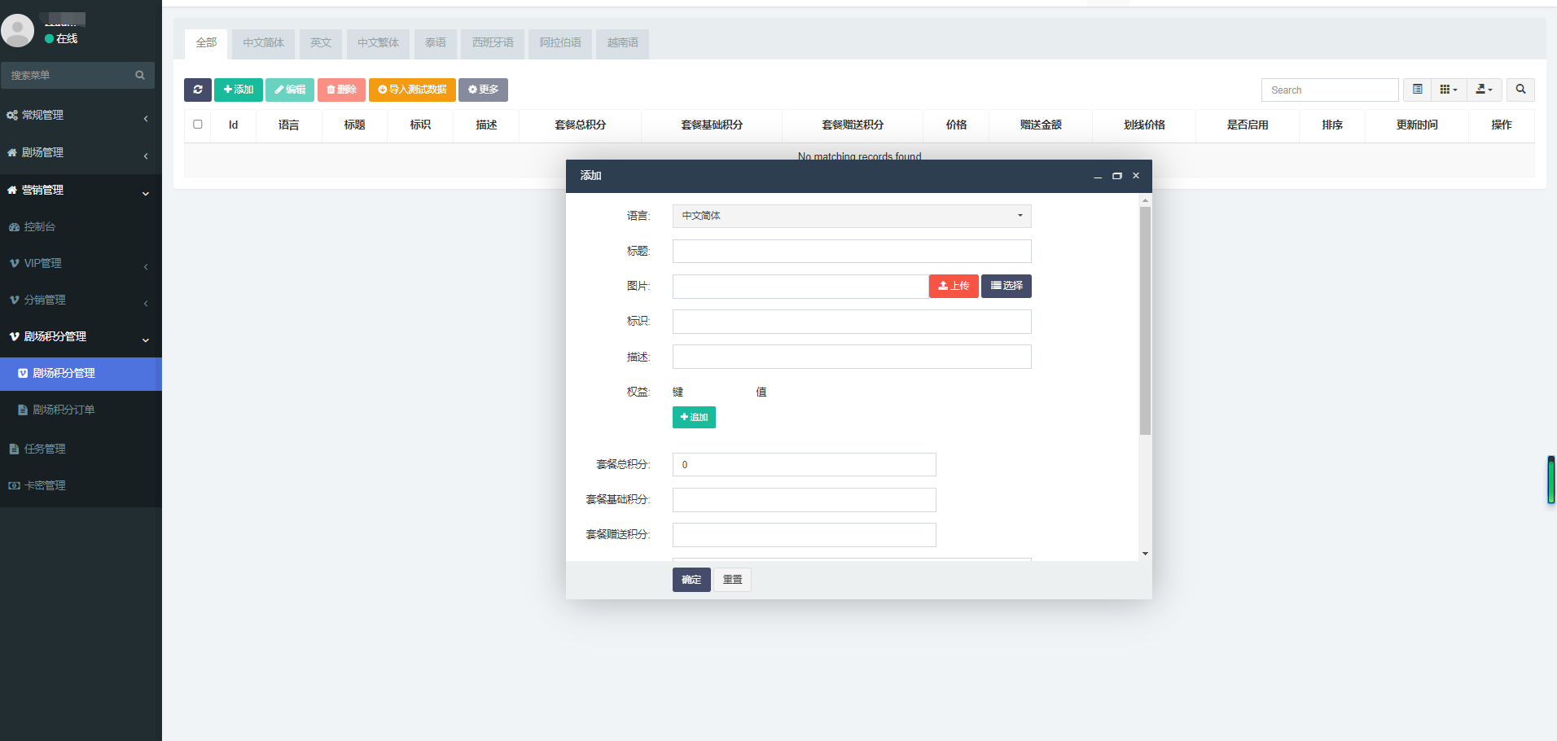
Task: Click the refresh icon button in toolbar
Action: coord(198,90)
